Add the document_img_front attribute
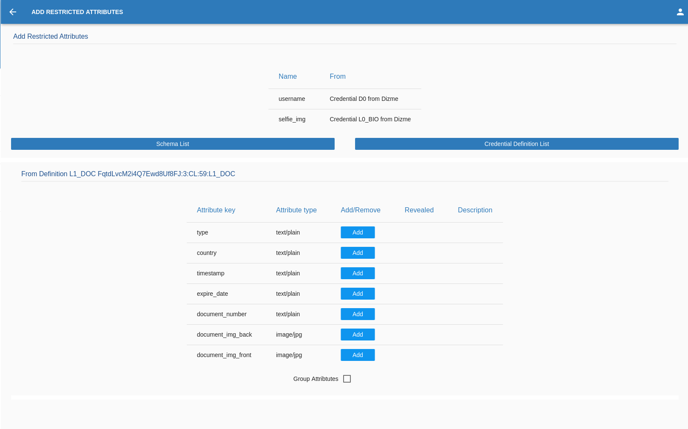Screen dimensions: 688x429 (x=358, y=355)
